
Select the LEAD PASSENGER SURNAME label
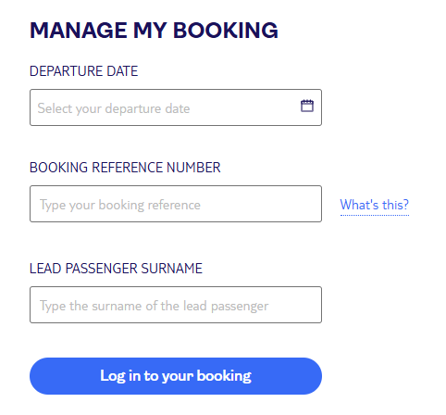click(x=116, y=269)
